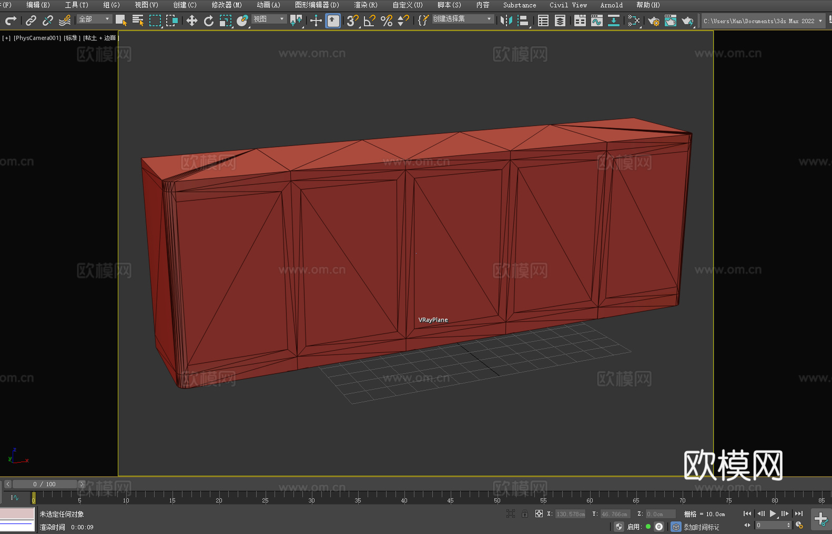Open the 粘土 + 边面 viewport label menu
This screenshot has height=534, width=832.
pos(101,38)
